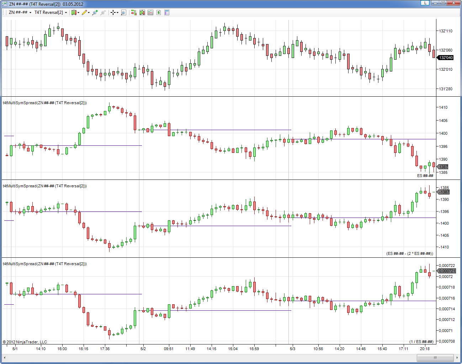Click the 131'280 price axis label
Viewport: 462px width, 364px height.
446,89
